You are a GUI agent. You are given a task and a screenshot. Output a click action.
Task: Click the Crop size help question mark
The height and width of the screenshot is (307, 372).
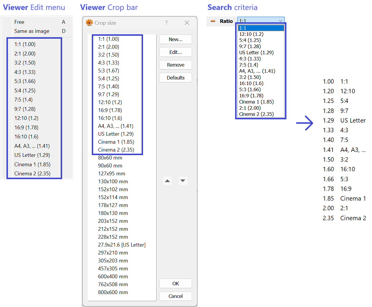click(166, 23)
